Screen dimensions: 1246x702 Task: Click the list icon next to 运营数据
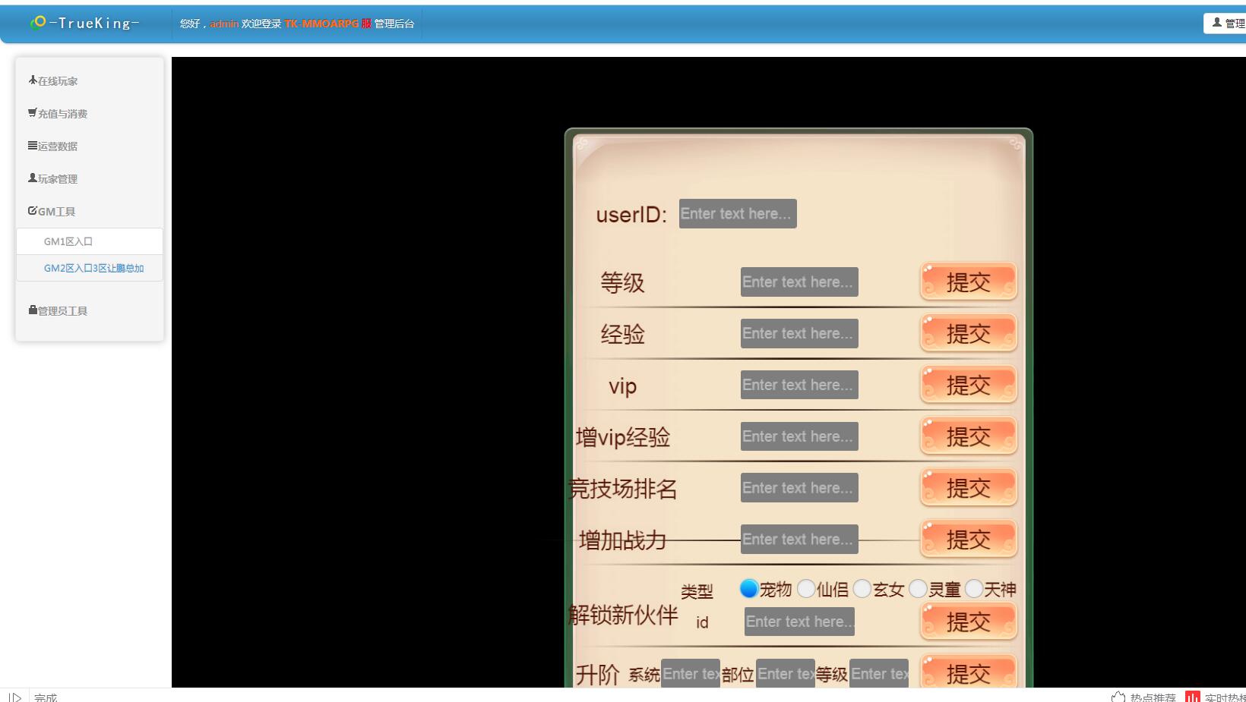(33, 145)
